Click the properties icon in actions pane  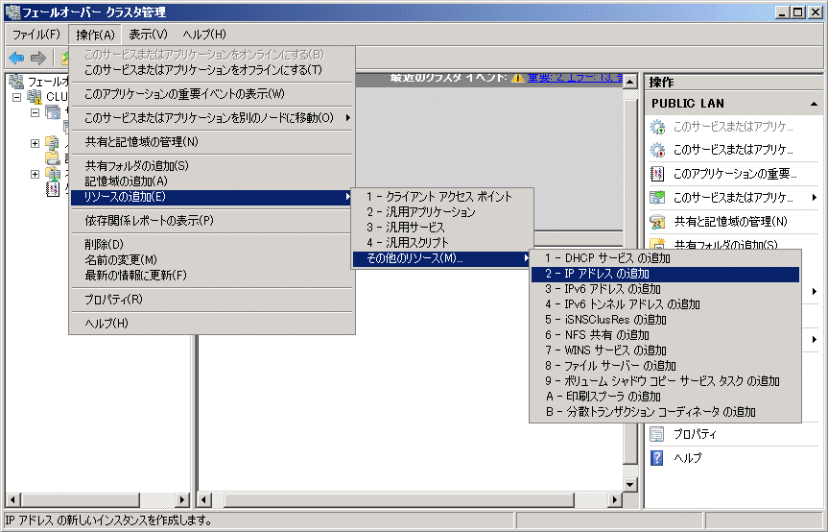pos(657,434)
